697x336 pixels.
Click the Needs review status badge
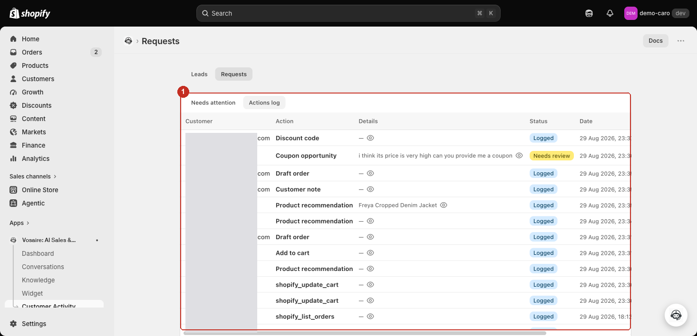[x=552, y=156]
